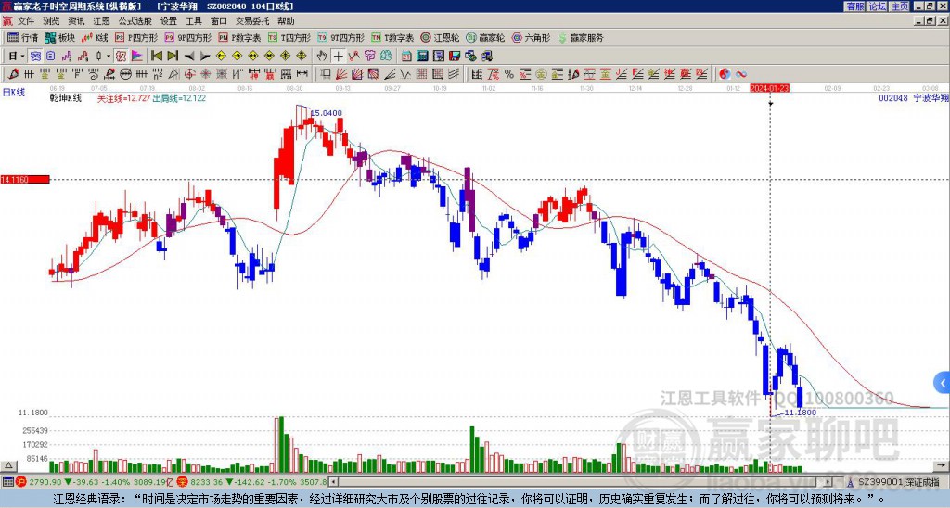Click the up triangle panel expander
Viewport: 950px width, 508px height.
click(x=7, y=465)
